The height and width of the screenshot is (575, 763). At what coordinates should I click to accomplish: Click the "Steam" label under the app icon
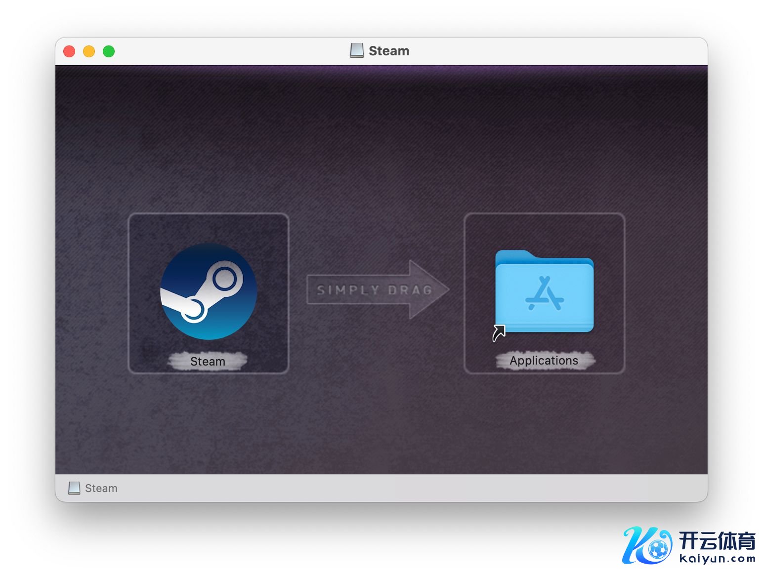[x=208, y=362]
